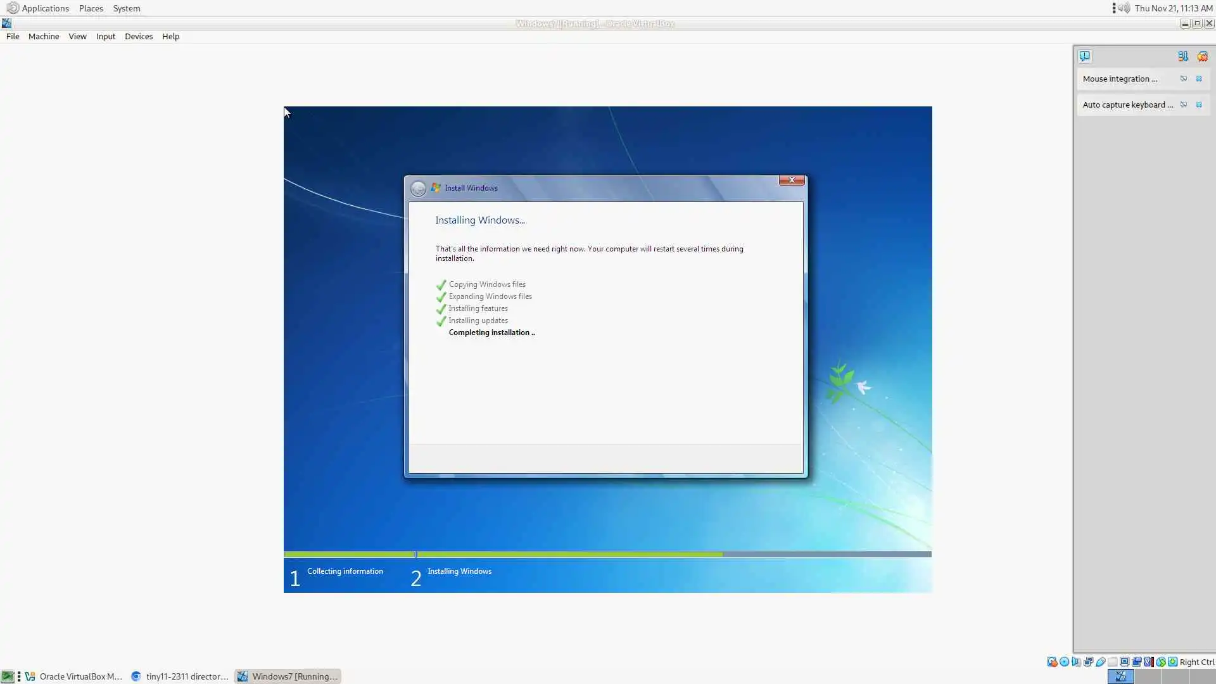Click the installer back arrow button
Viewport: 1216px width, 684px height.
[x=418, y=189]
